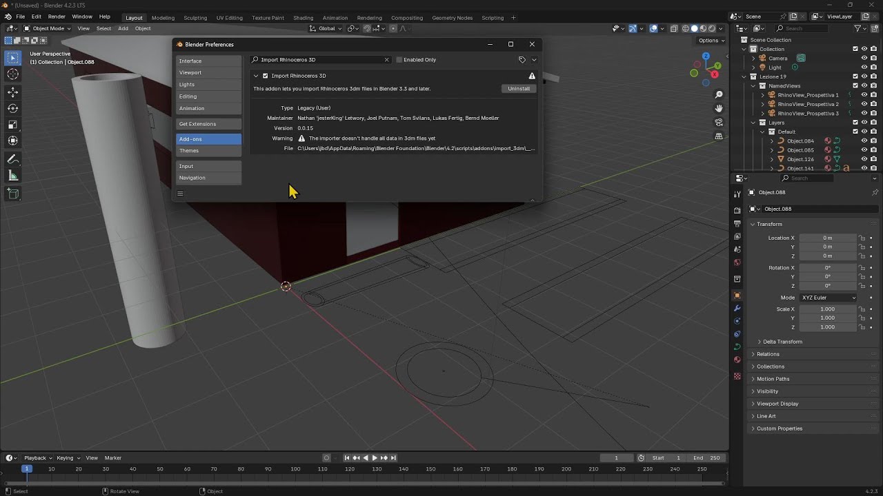Hide Object.084 using its eye icon
This screenshot has height=496, width=883.
pos(864,141)
